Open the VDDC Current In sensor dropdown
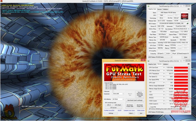 click(x=164, y=104)
